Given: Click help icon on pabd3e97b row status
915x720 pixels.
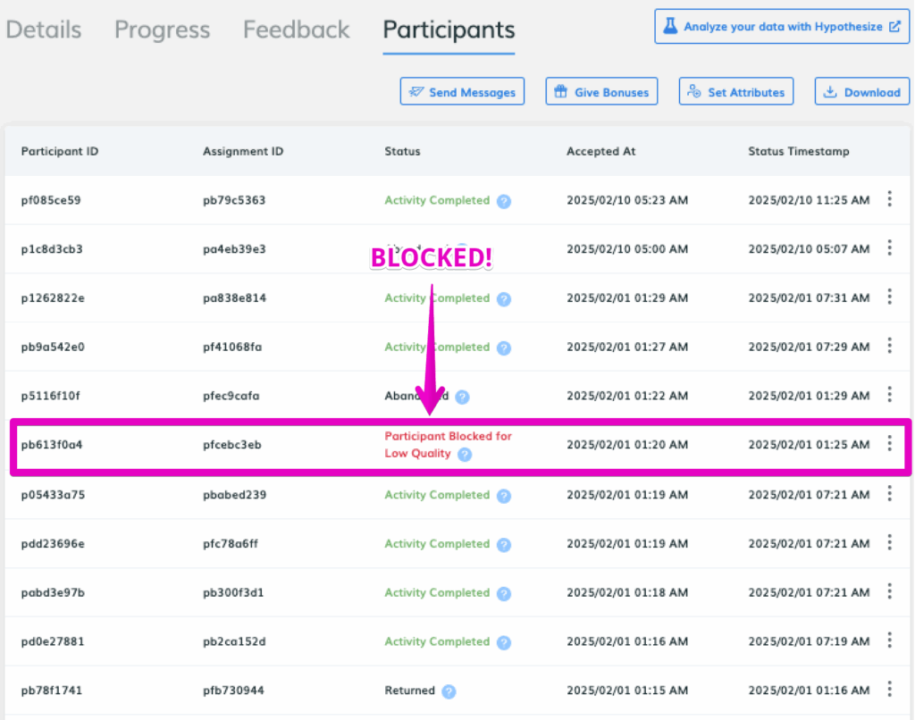Looking at the screenshot, I should coord(503,593).
